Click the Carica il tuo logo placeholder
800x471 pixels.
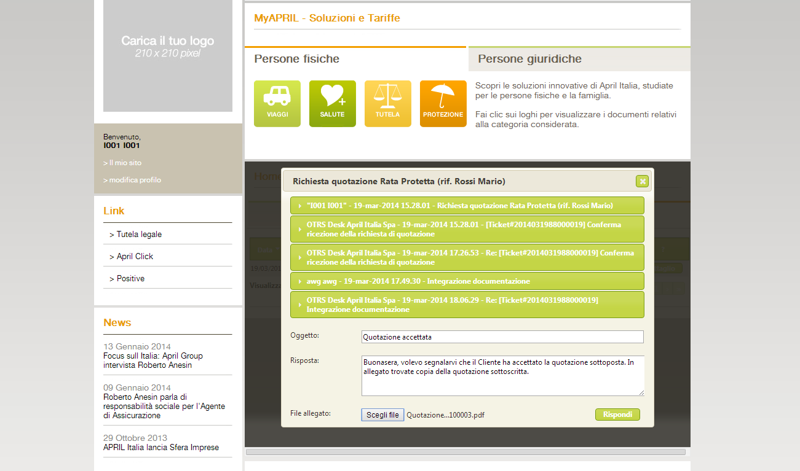click(x=168, y=56)
